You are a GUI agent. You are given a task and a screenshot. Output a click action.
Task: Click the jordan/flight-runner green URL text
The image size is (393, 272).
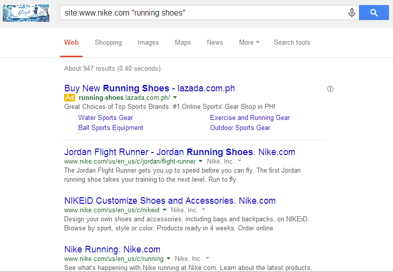pos(130,162)
